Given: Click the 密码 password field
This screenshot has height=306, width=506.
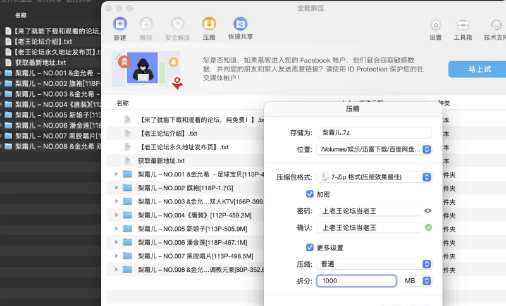Looking at the screenshot, I should click(x=369, y=211).
